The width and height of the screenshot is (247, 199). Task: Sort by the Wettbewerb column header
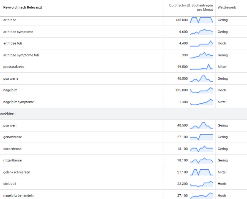(x=227, y=7)
